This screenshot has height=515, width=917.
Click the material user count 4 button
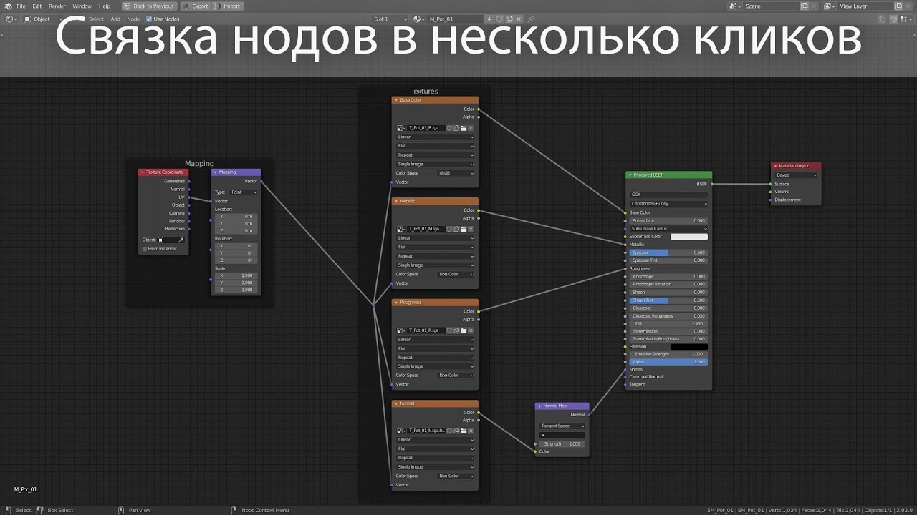tap(489, 19)
